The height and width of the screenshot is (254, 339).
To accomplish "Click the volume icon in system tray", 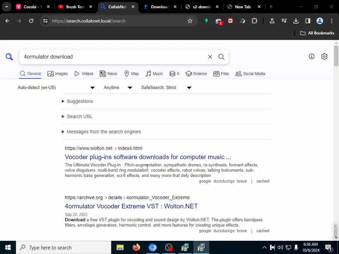I will click(280, 247).
